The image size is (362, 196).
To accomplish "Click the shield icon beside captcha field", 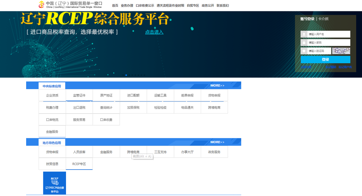I will 304,51.
